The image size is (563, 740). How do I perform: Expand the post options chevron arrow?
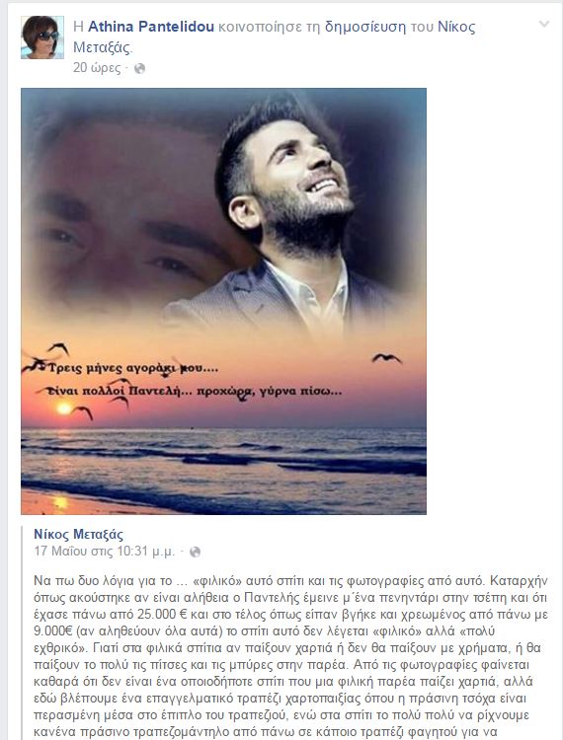coord(544,24)
